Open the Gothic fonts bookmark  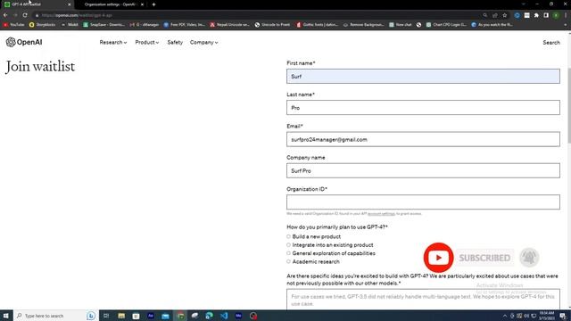tap(318, 25)
